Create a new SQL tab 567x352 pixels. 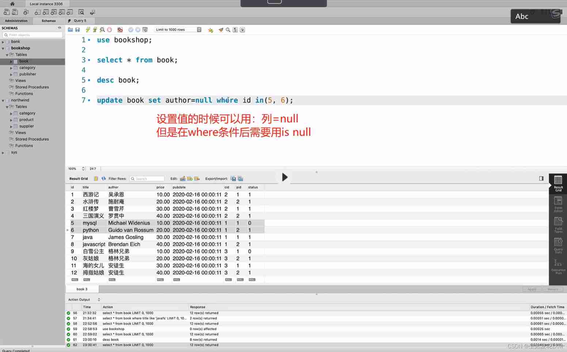coord(7,12)
